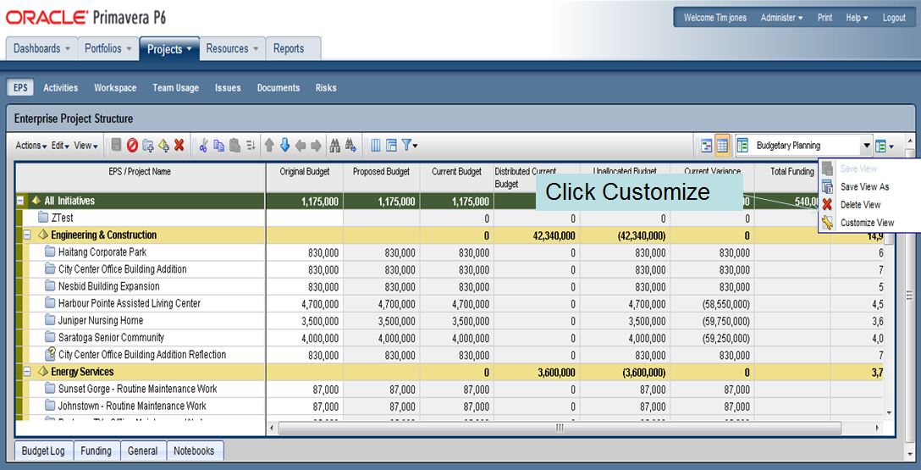Click the icon beside Save View As

point(828,187)
